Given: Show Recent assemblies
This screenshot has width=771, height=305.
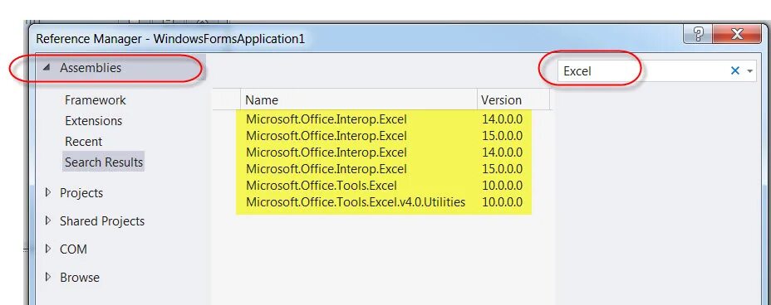Looking at the screenshot, I should (84, 141).
